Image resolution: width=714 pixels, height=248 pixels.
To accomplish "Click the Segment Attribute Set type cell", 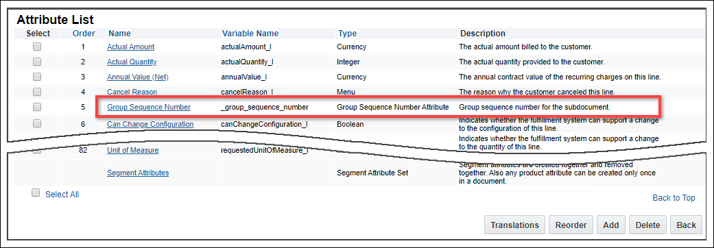I will tap(372, 173).
